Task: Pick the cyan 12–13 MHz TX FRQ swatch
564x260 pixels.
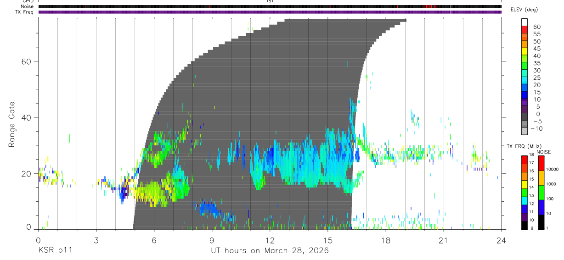Action: pyautogui.click(x=525, y=200)
